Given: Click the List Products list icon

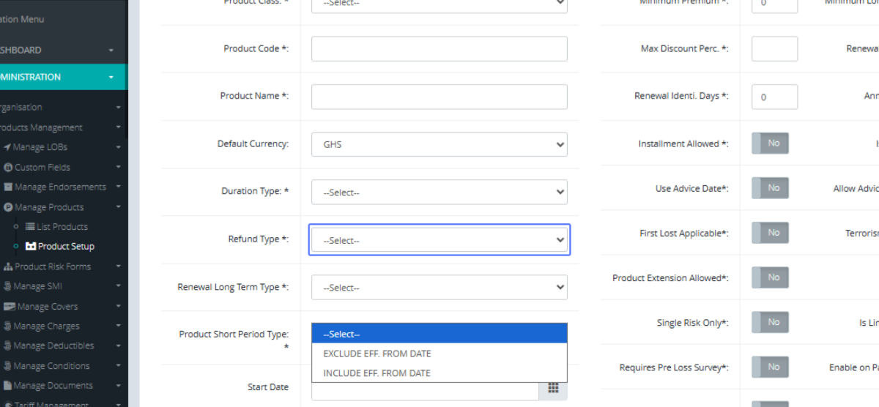Looking at the screenshot, I should click(x=31, y=227).
